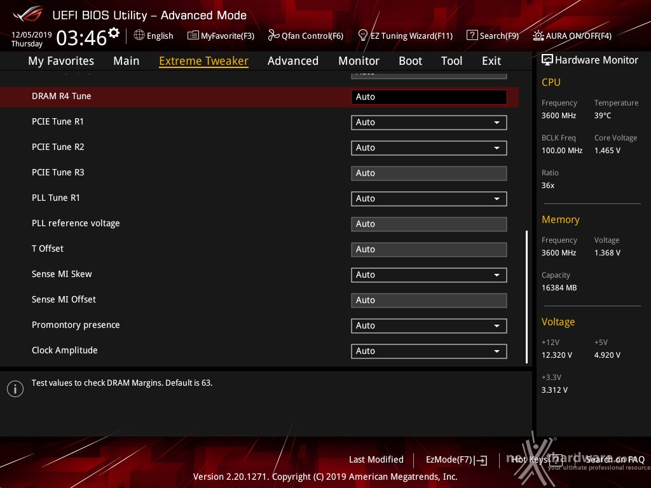Viewport: 651px width, 488px height.
Task: Start EZ Tuning Wizard(F11)
Action: (x=411, y=36)
